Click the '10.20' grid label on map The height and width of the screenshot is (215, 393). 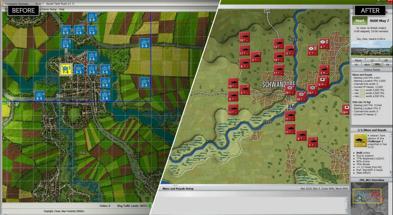pyautogui.click(x=82, y=153)
